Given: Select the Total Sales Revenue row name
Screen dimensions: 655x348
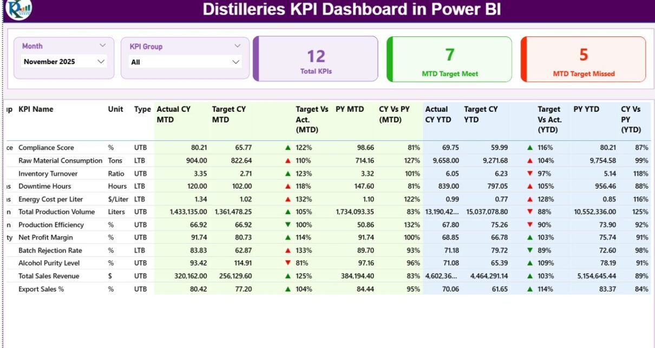Looking at the screenshot, I should pyautogui.click(x=49, y=276).
